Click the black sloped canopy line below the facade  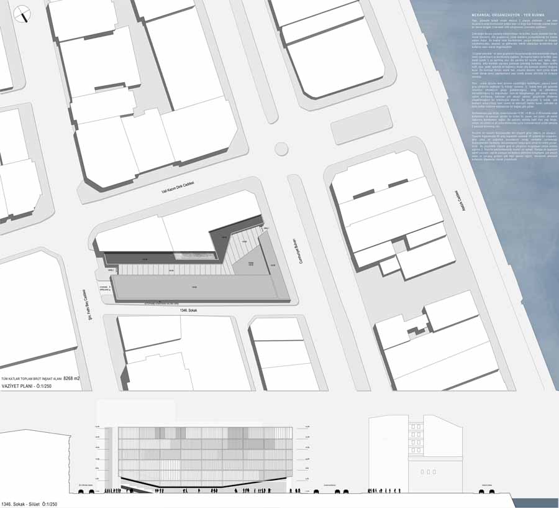tap(206, 483)
